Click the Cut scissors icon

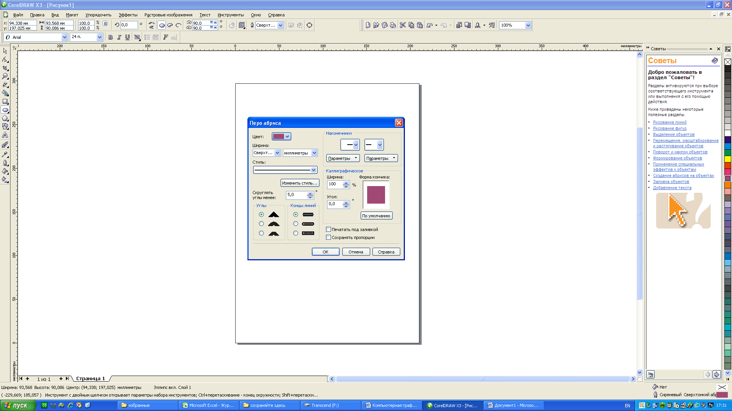point(403,25)
